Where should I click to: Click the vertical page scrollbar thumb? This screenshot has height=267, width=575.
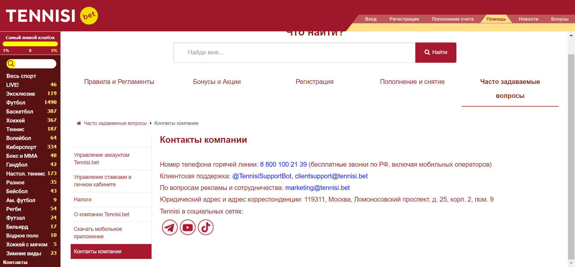[x=571, y=157]
